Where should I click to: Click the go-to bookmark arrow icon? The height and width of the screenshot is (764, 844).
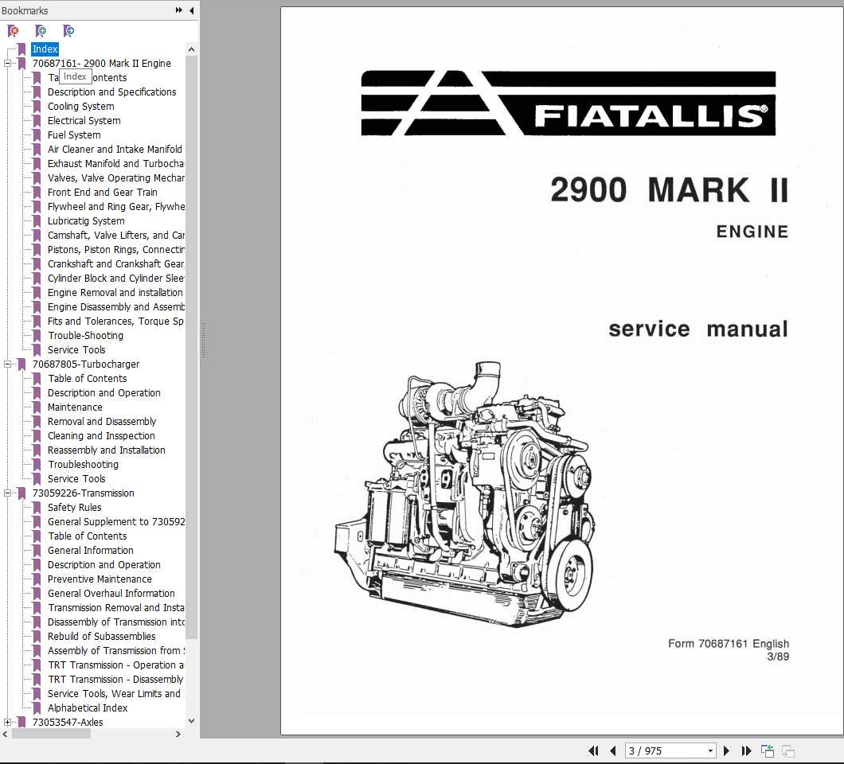pos(68,31)
